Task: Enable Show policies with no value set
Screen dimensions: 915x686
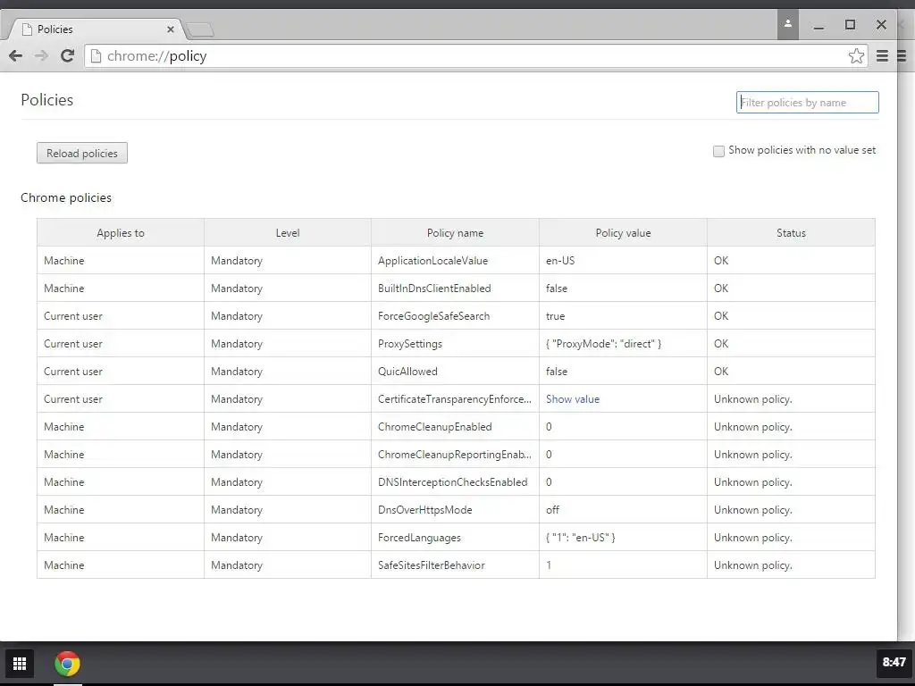Action: pyautogui.click(x=719, y=151)
